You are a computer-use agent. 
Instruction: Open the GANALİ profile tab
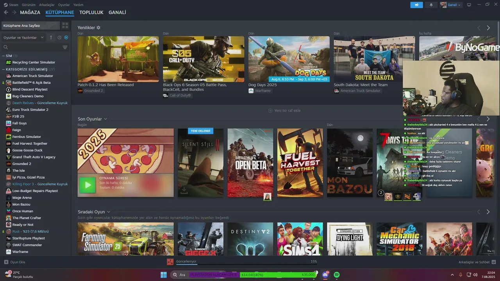point(117,12)
